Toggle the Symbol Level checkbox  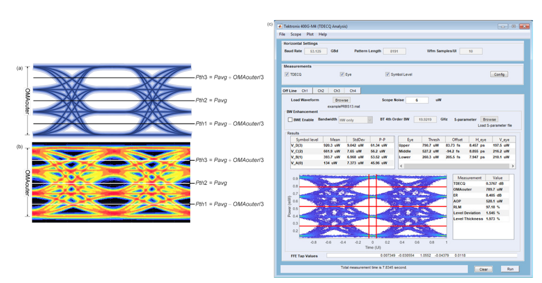[x=387, y=73]
